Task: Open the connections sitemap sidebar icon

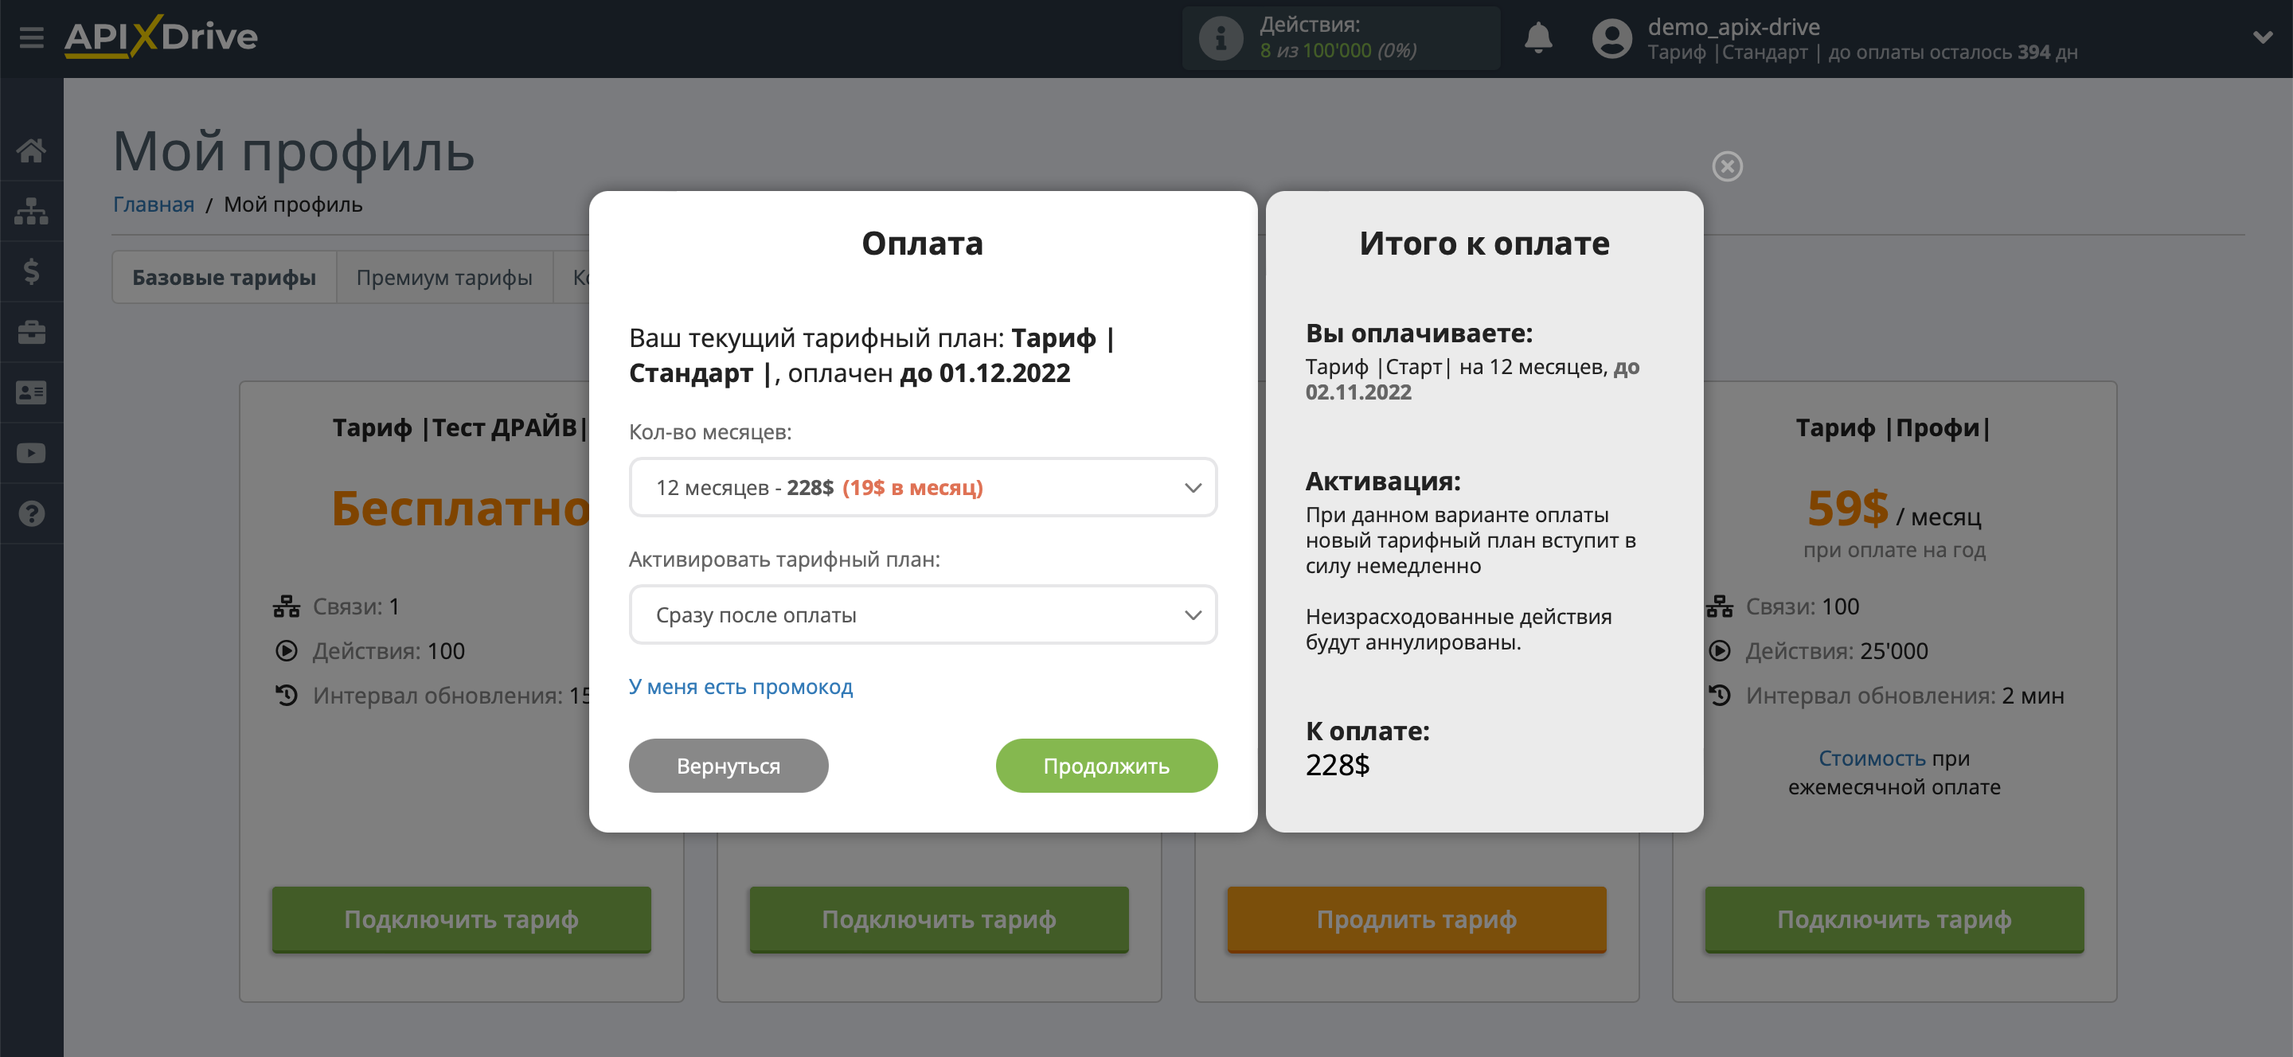Action: (x=31, y=211)
